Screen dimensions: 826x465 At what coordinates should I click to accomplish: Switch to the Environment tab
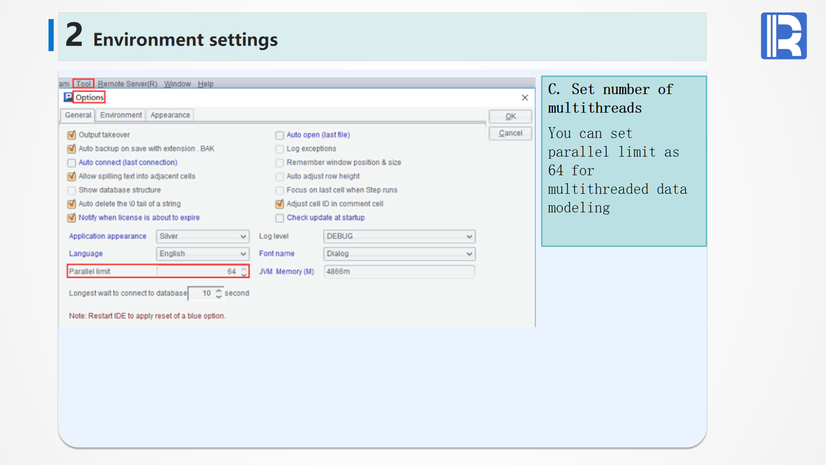pos(121,115)
